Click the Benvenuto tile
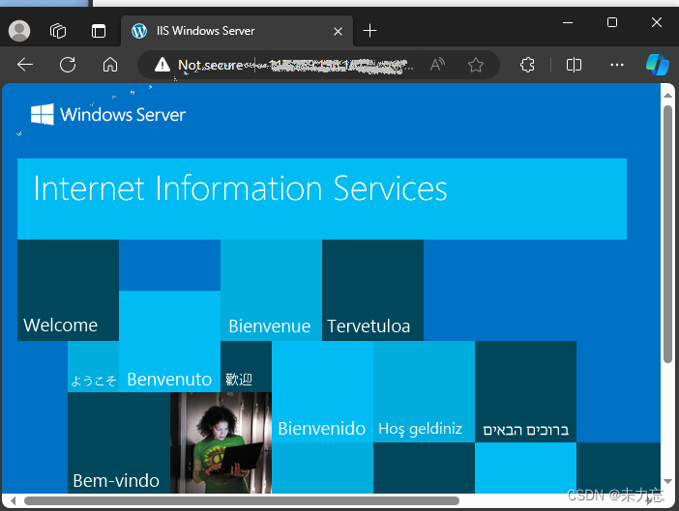This screenshot has height=511, width=679. click(169, 342)
